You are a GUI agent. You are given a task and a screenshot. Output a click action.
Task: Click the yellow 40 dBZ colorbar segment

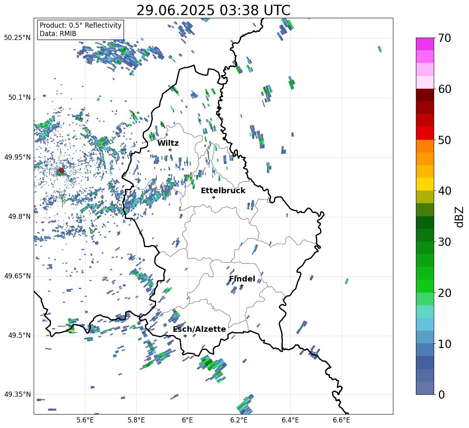425,184
